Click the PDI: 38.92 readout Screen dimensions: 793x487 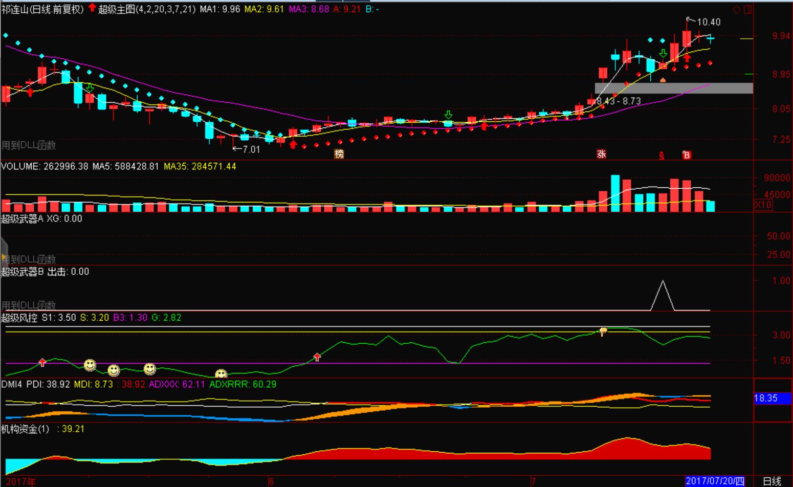[48, 384]
